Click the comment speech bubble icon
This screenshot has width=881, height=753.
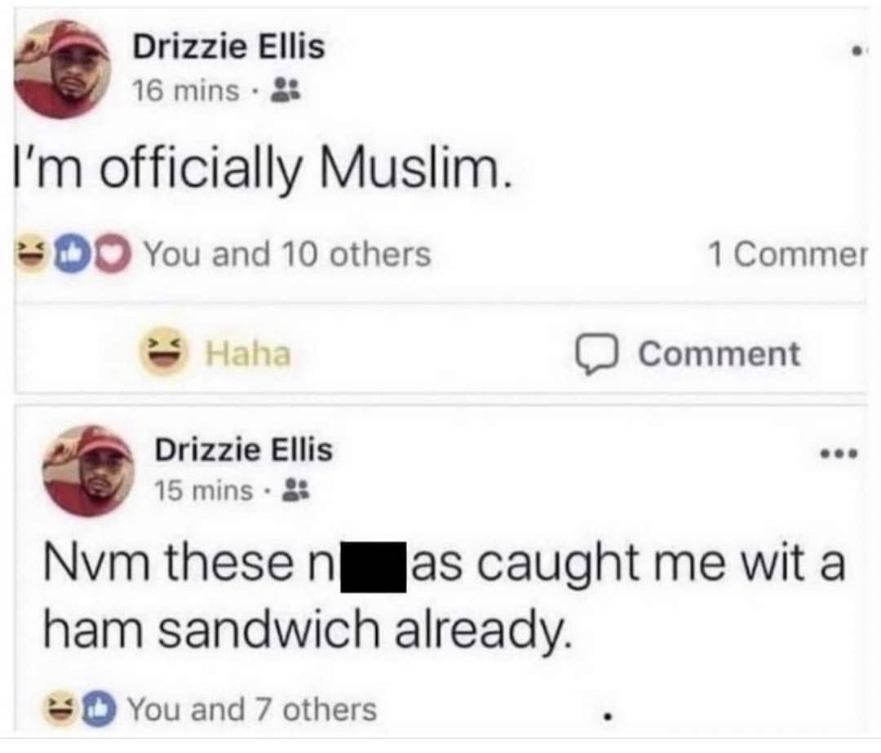pos(597,354)
